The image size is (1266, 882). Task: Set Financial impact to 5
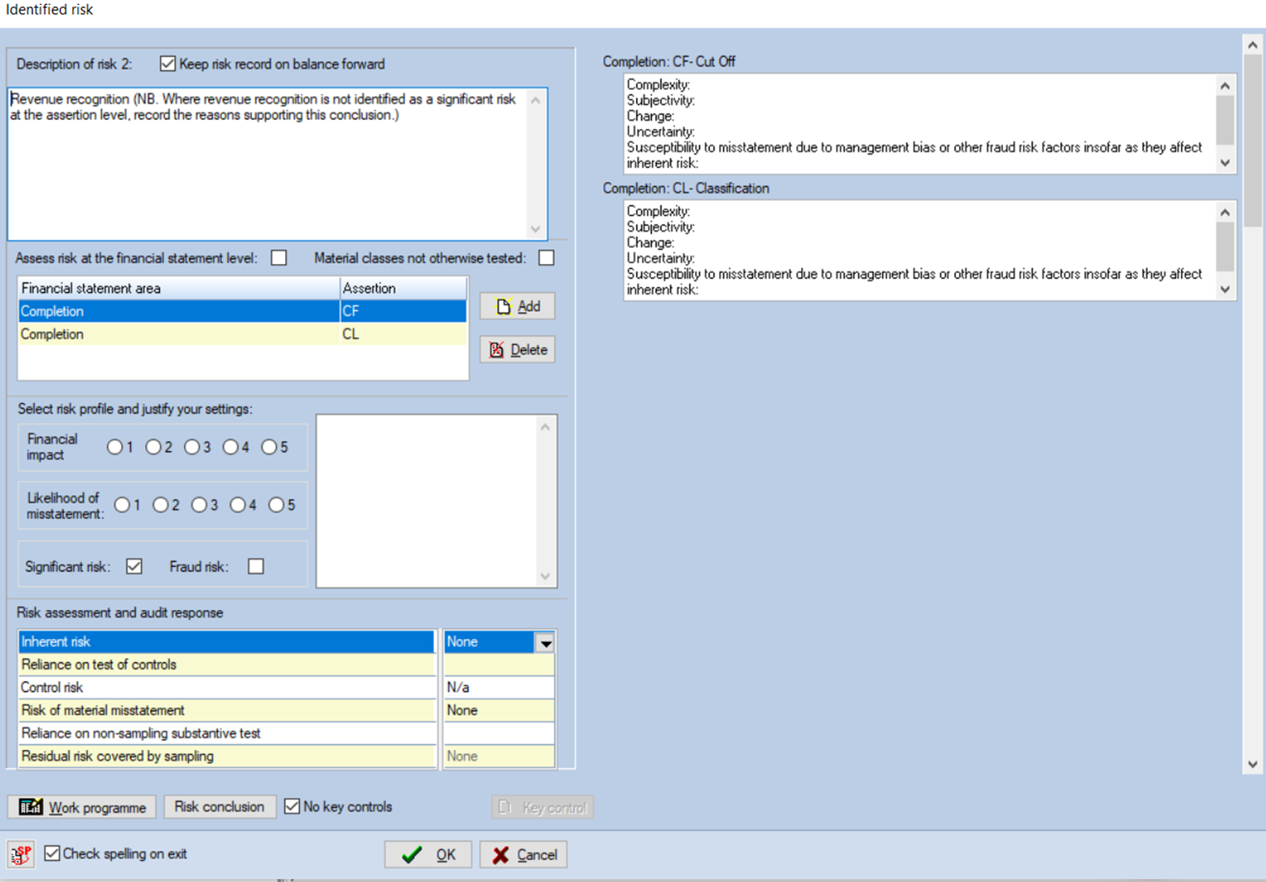click(x=269, y=447)
